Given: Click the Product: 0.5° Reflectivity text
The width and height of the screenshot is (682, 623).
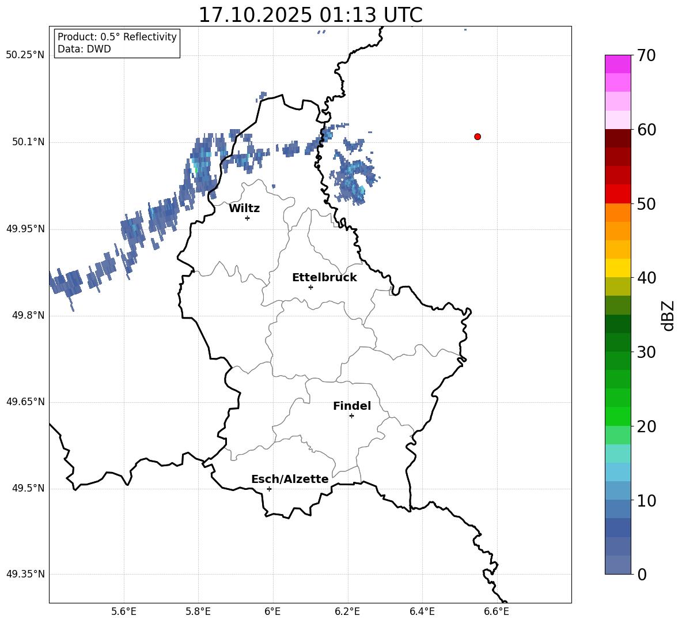Looking at the screenshot, I should [117, 37].
